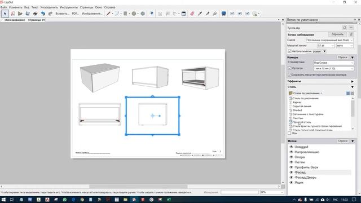Click the PDF export button
The width and height of the screenshot is (361, 203).
pos(75,14)
